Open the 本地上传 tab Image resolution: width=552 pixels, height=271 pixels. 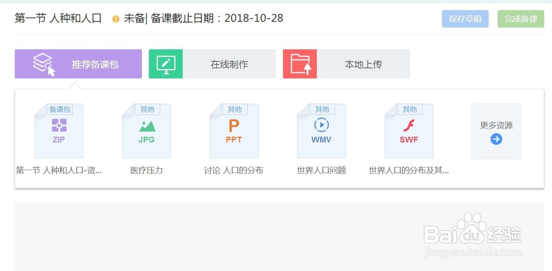pyautogui.click(x=347, y=64)
